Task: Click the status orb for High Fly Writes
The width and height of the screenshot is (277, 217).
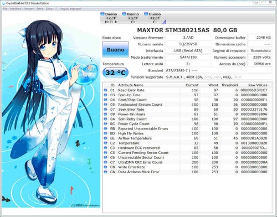Action: 105,133
